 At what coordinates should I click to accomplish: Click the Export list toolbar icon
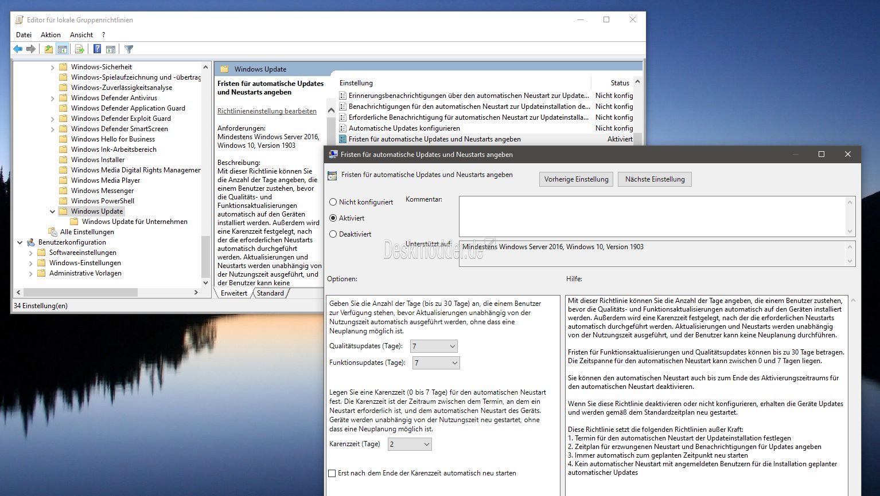pos(80,49)
